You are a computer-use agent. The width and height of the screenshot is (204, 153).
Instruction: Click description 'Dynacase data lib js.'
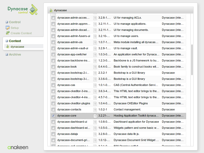[x=126, y=134]
